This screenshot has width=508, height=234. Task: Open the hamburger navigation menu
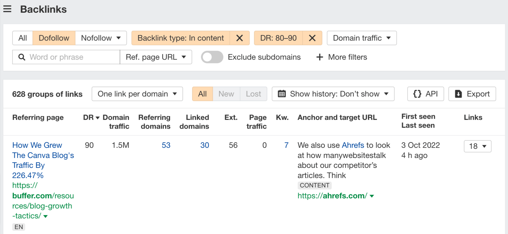coord(7,9)
